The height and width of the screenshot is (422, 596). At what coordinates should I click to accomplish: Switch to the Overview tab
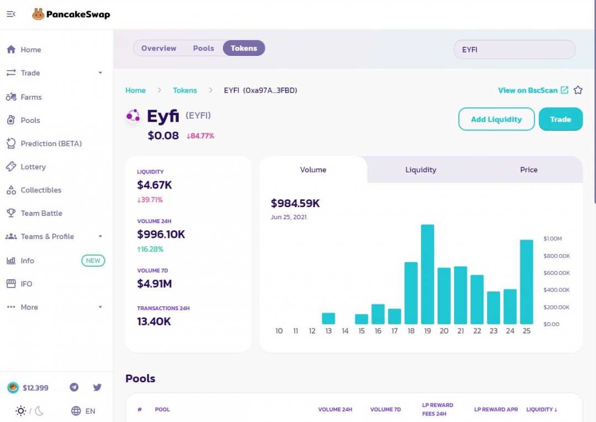pyautogui.click(x=158, y=48)
